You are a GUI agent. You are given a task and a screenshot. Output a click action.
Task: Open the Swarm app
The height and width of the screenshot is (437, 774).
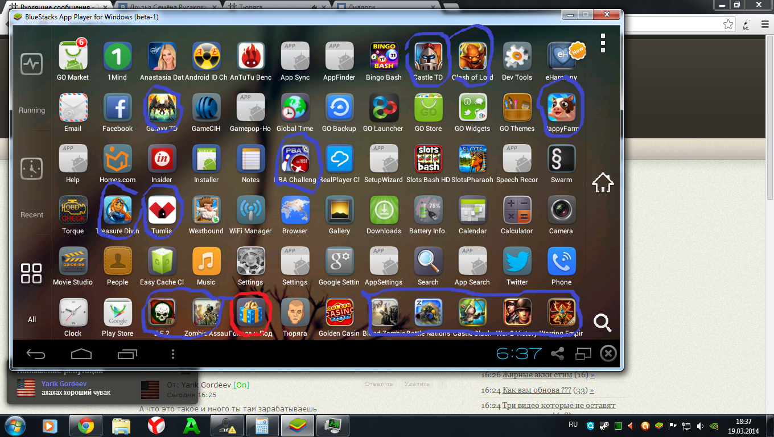(x=561, y=159)
